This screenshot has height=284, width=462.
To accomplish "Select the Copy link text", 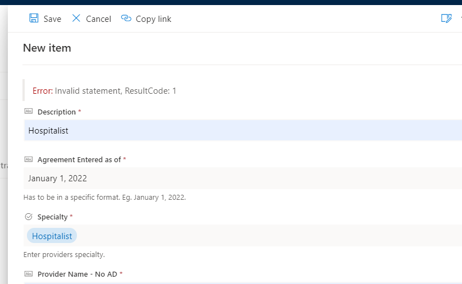I will point(153,19).
